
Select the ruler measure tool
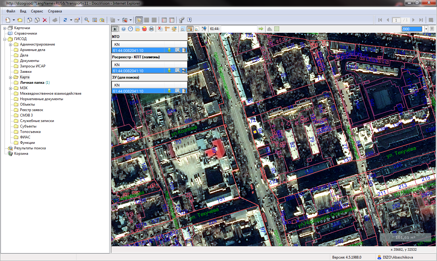167,29
